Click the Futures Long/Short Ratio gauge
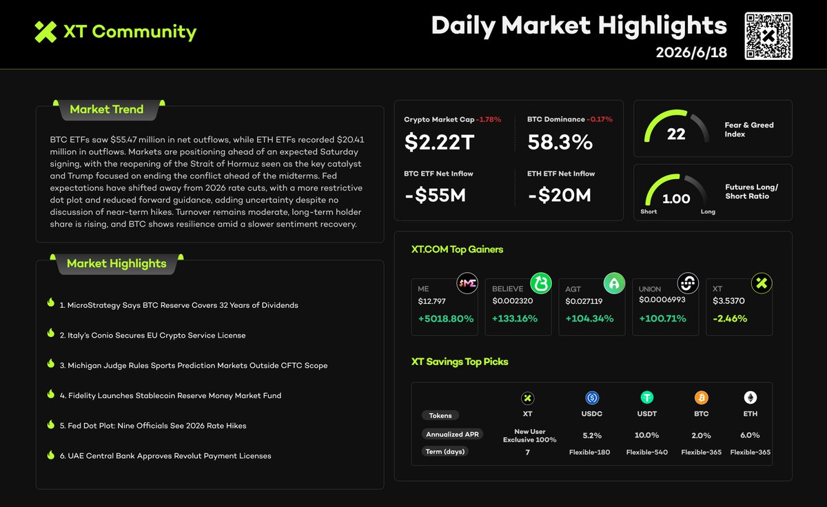Image resolution: width=827 pixels, height=507 pixels. pos(676,193)
